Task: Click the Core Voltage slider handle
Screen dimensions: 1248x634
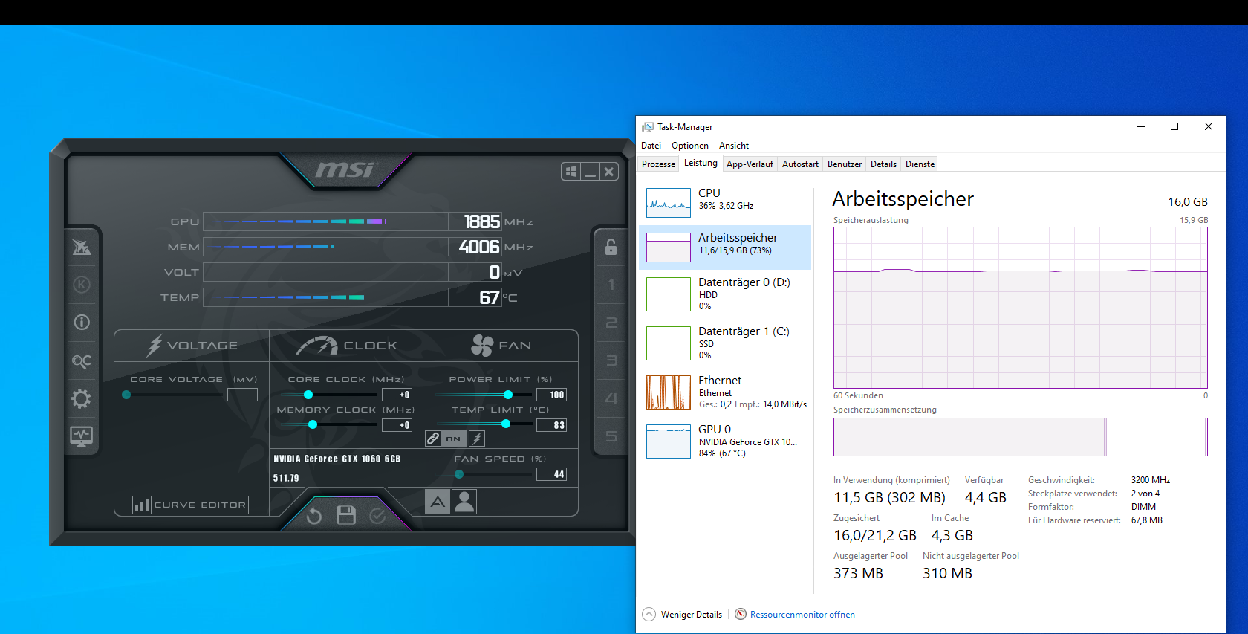Action: pyautogui.click(x=126, y=395)
